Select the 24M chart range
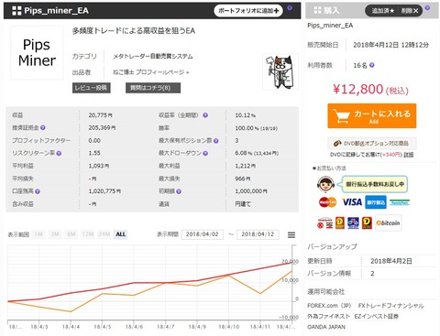The image size is (440, 336). pyautogui.click(x=104, y=234)
